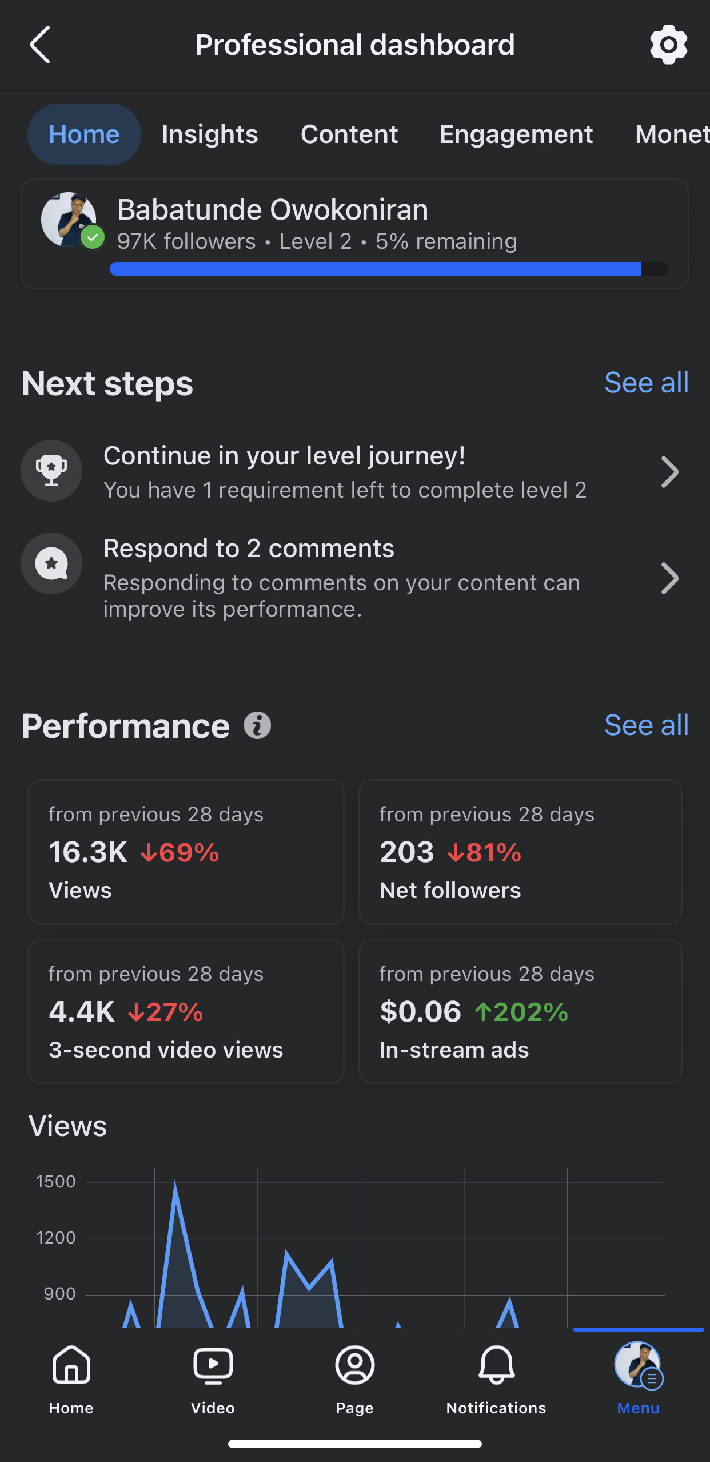Screen dimensions: 710x1462
Task: Expand the Respond to 2 comments chevron
Action: click(x=669, y=578)
